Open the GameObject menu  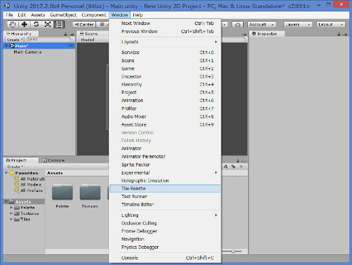coord(63,15)
